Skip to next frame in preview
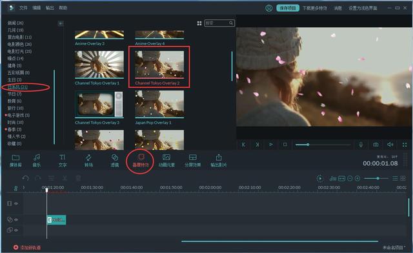 [257, 145]
